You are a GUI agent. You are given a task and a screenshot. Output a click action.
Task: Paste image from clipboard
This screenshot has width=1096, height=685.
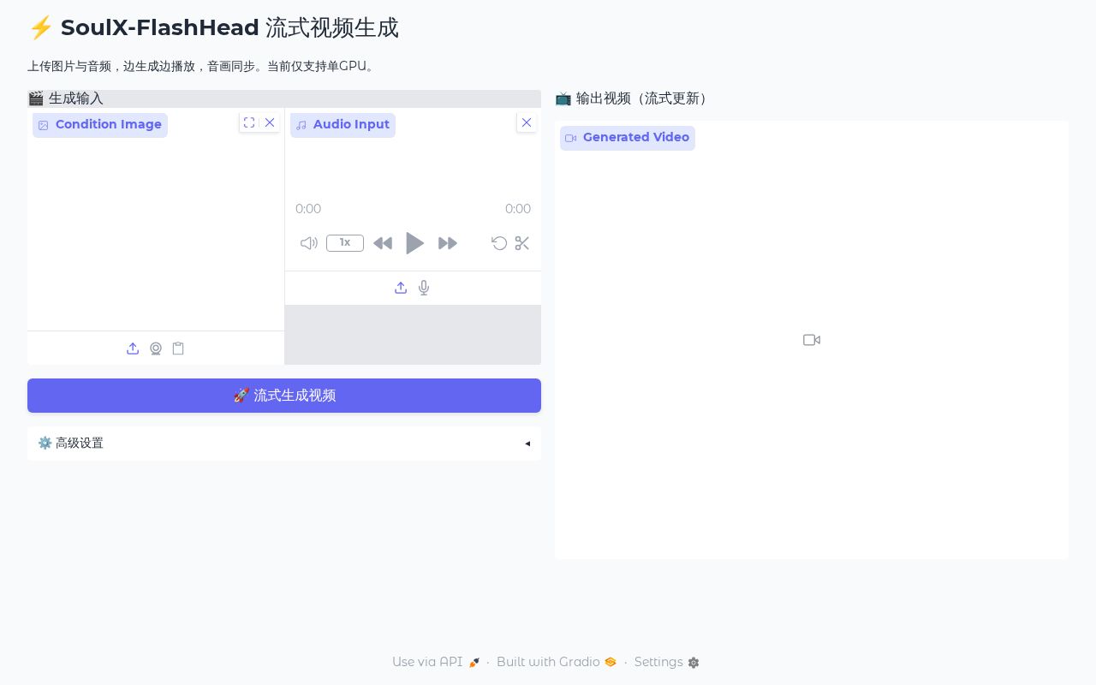[x=178, y=348]
